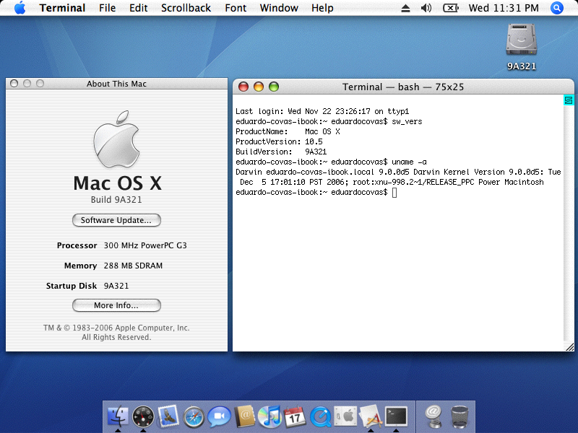Click the Software Update... button
This screenshot has width=578, height=433.
point(116,220)
